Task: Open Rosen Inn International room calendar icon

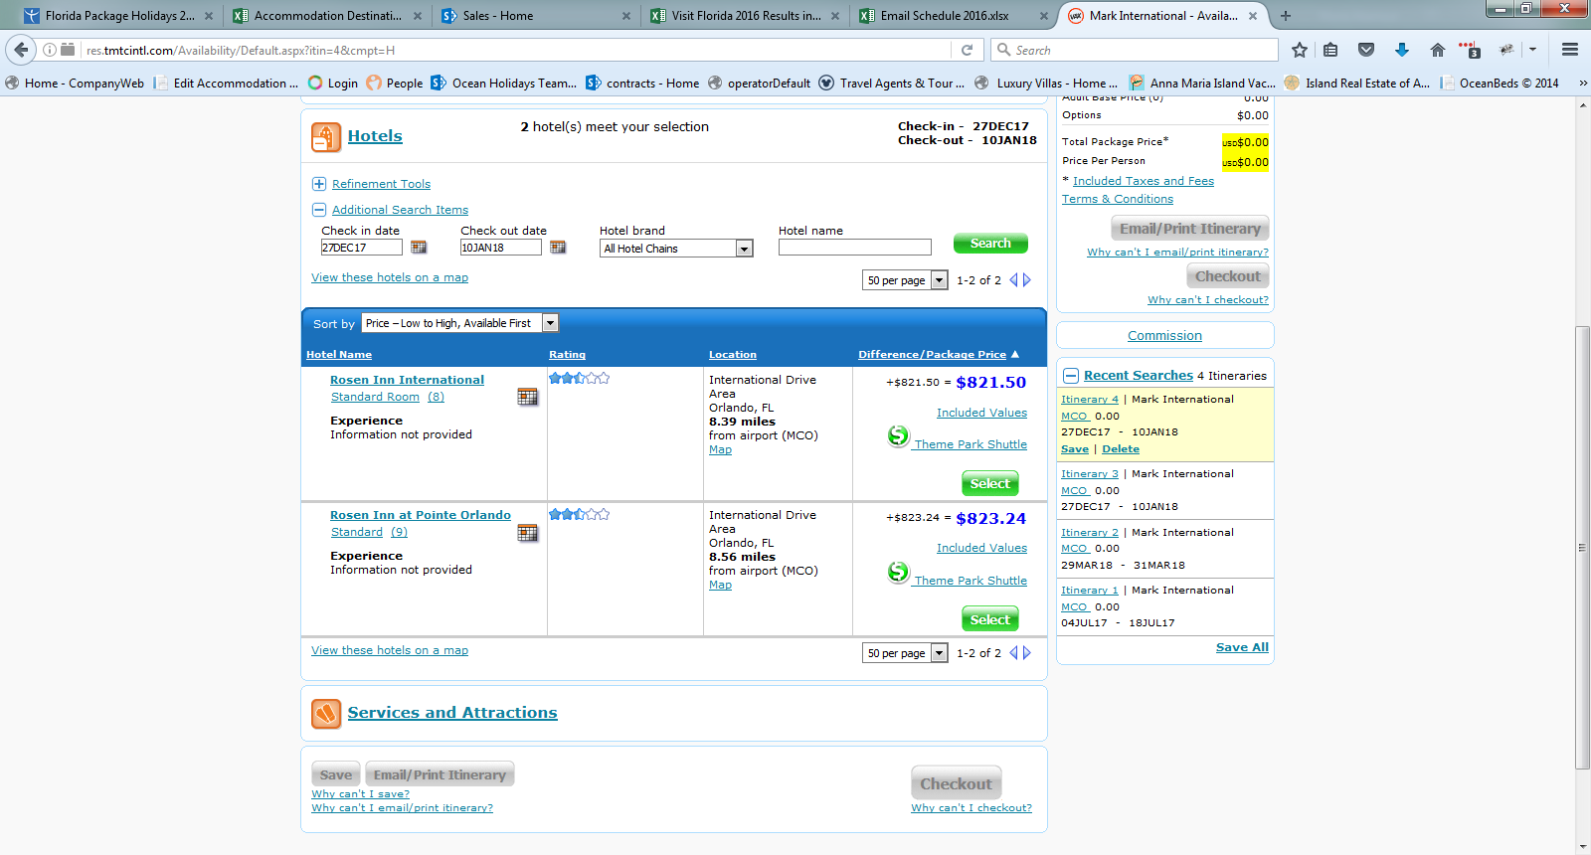Action: tap(527, 397)
